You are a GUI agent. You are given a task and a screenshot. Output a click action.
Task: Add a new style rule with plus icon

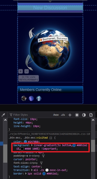pos(70,115)
